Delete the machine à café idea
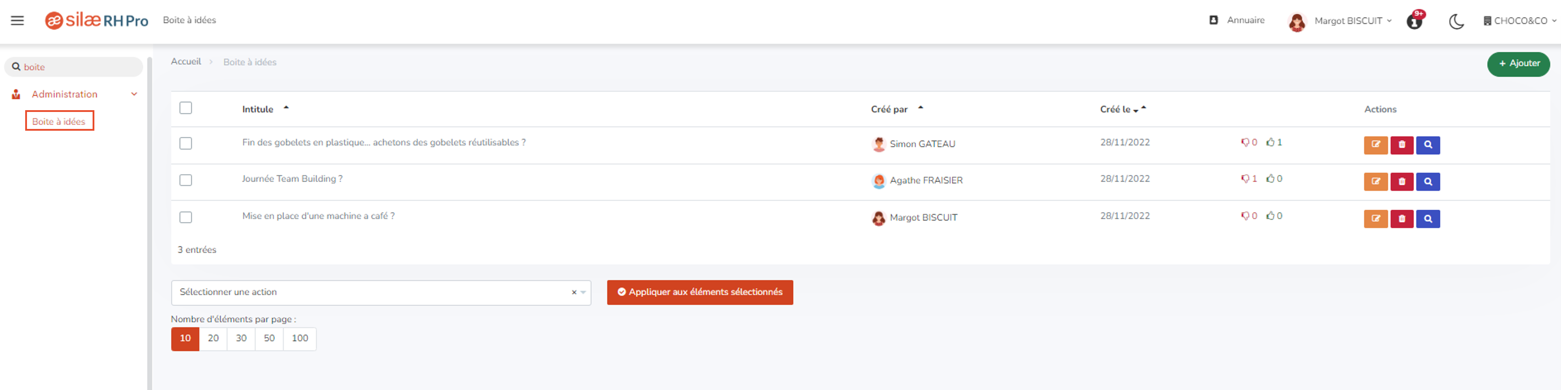Screen dimensions: 1561x390 click(1402, 219)
